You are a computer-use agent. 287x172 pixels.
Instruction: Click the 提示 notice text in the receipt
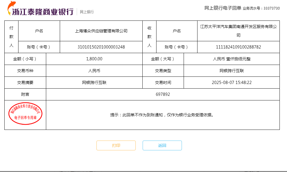click(162, 115)
